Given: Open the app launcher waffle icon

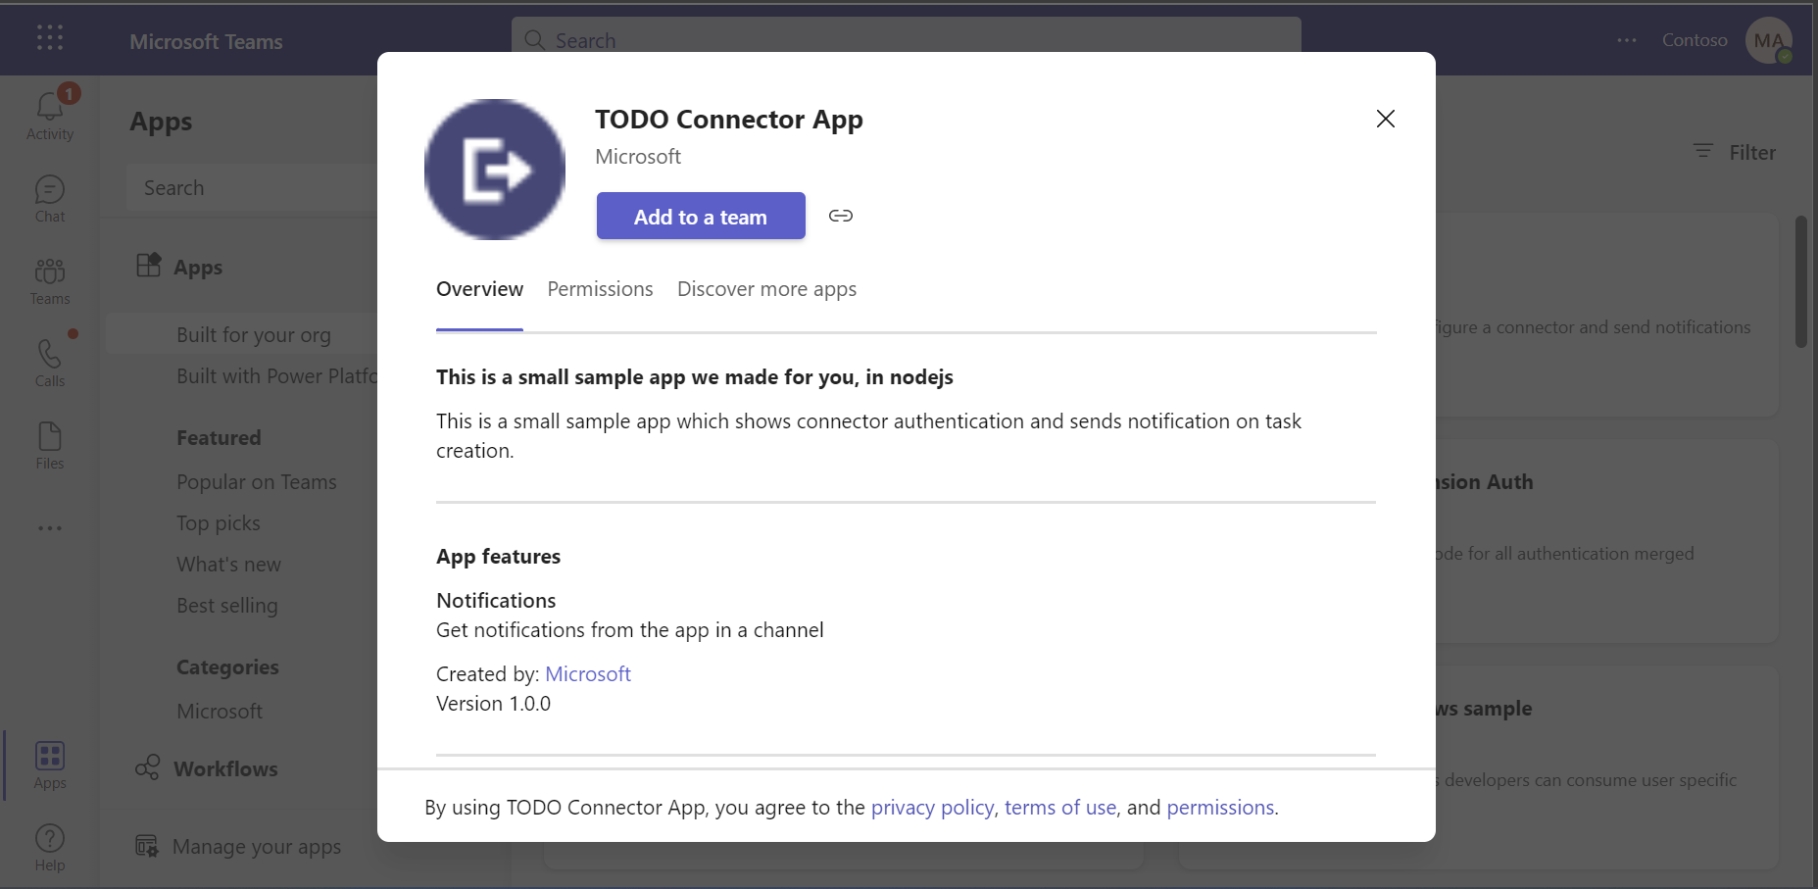Looking at the screenshot, I should 50,38.
